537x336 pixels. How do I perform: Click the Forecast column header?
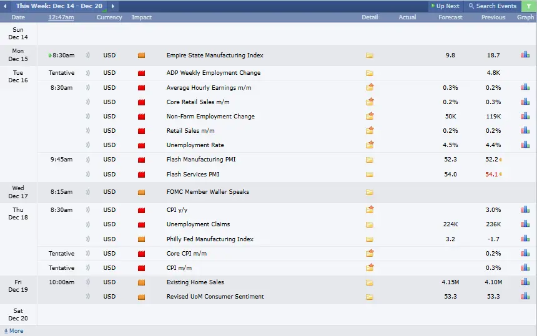tap(450, 17)
